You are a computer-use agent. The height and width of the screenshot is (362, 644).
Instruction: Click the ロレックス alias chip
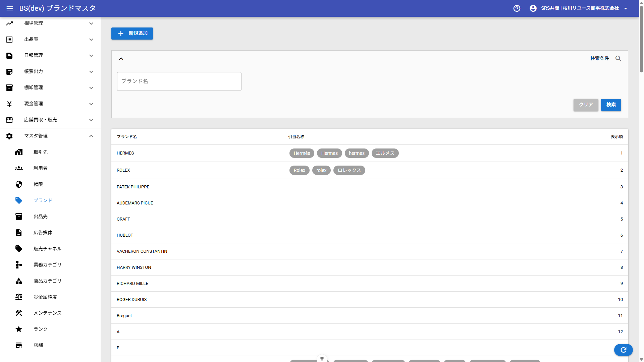[x=349, y=170]
